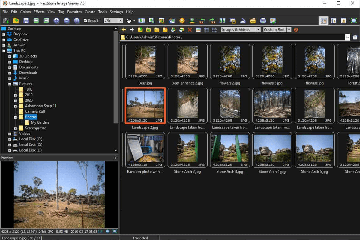The width and height of the screenshot is (360, 240).
Task: Open the Adjust Lighting tool
Action: [182, 20]
